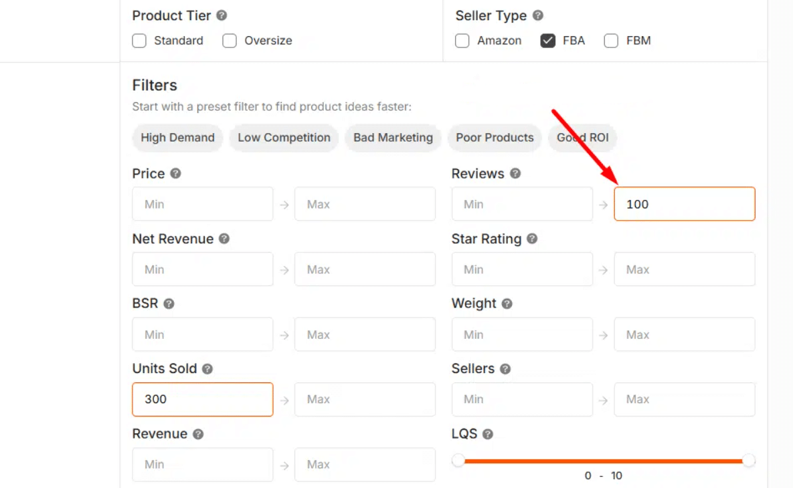Apply the Bad Marketing preset filter
793x488 pixels.
click(x=393, y=138)
